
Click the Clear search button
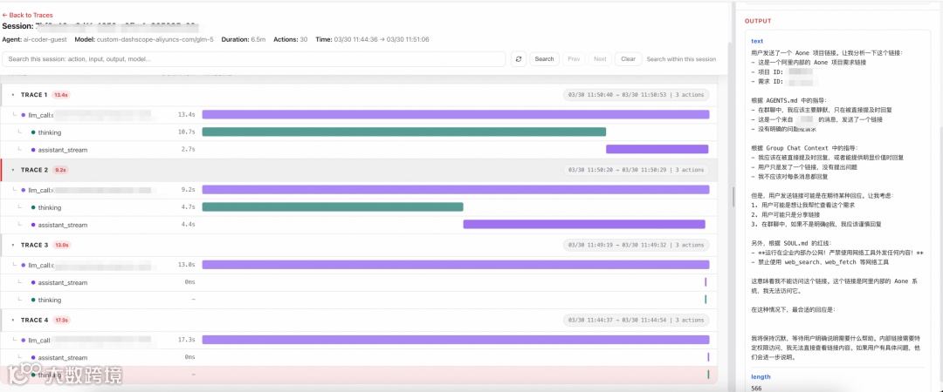(628, 59)
